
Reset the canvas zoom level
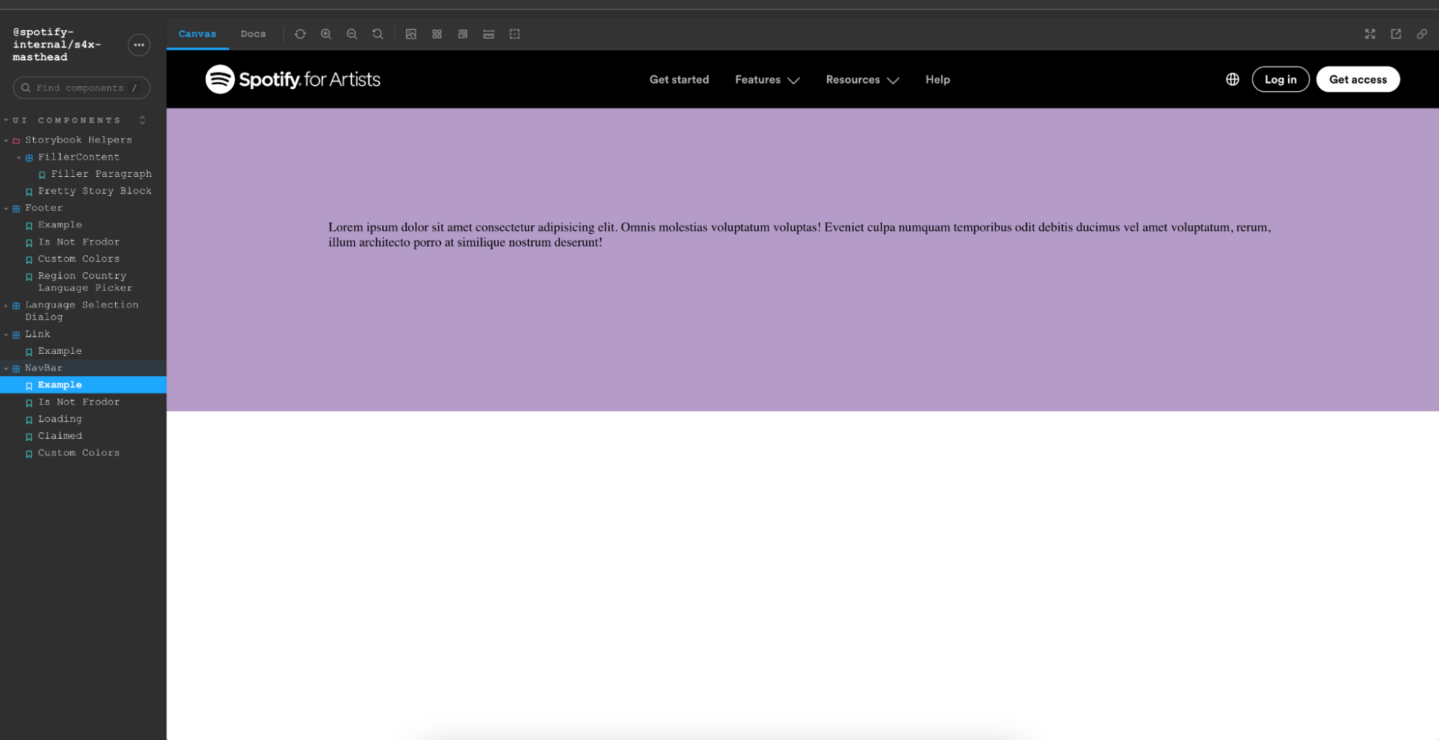(x=378, y=34)
